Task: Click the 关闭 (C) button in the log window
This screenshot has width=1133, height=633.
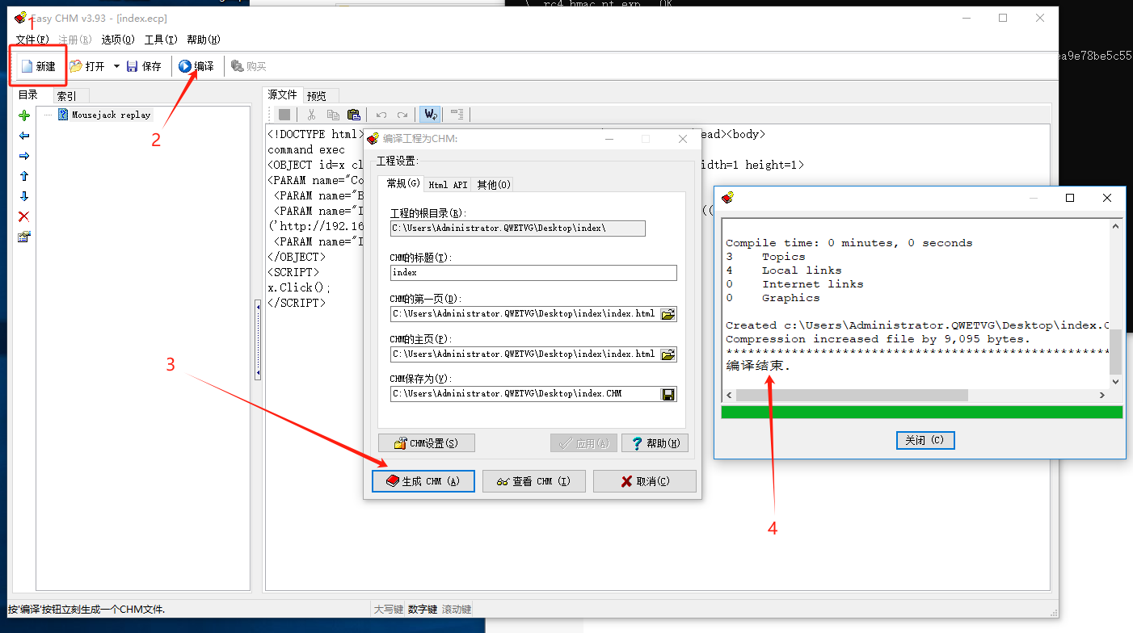Action: click(x=925, y=440)
